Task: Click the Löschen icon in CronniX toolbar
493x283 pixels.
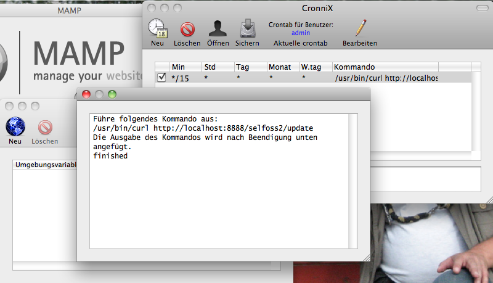Action: click(187, 30)
